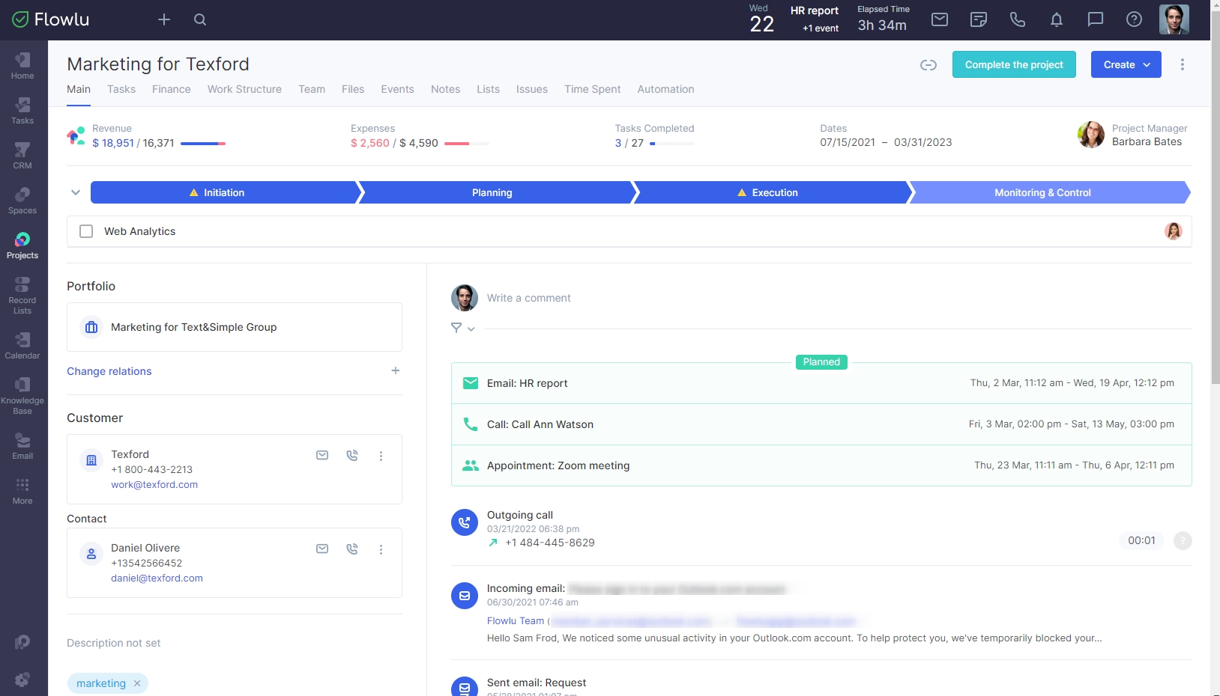
Task: Open the Work Structure tab
Action: coord(244,89)
